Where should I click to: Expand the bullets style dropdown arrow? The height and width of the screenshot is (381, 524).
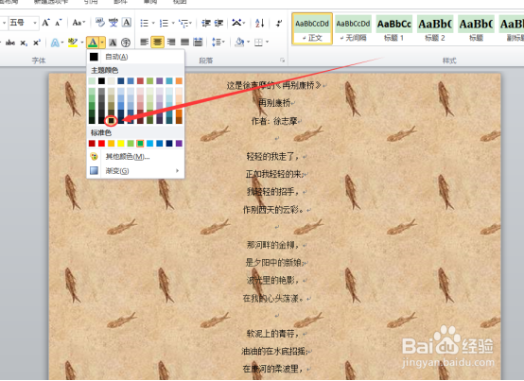pos(153,23)
